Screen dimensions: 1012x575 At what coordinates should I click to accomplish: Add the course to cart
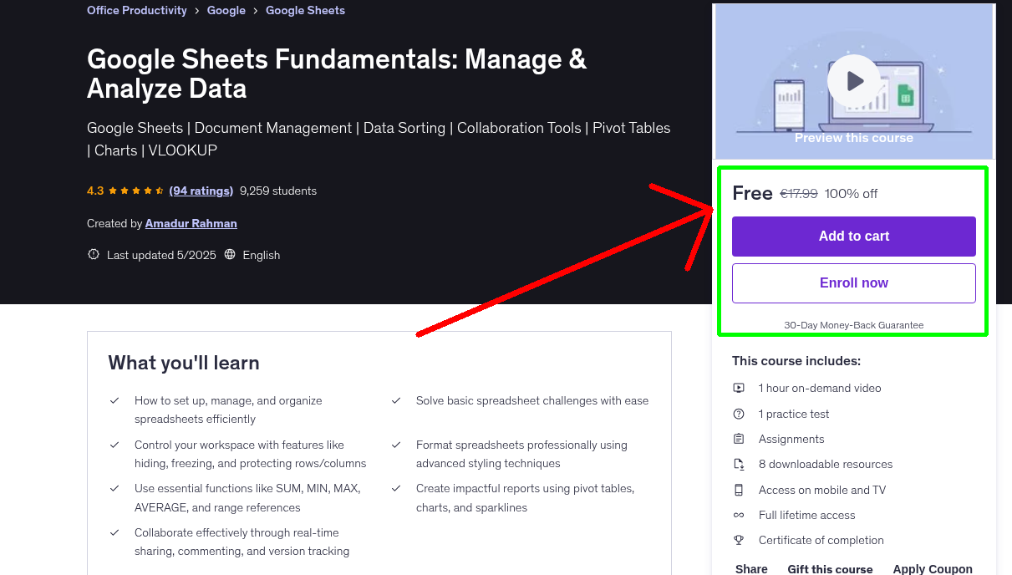coord(853,237)
